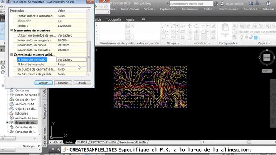Image resolution: width=276 pixels, height=155 pixels.
Task: Edit the Anchura 142.000m value
Action: (x=72, y=26)
